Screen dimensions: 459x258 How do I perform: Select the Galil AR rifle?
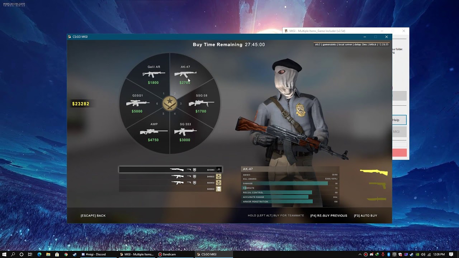153,75
